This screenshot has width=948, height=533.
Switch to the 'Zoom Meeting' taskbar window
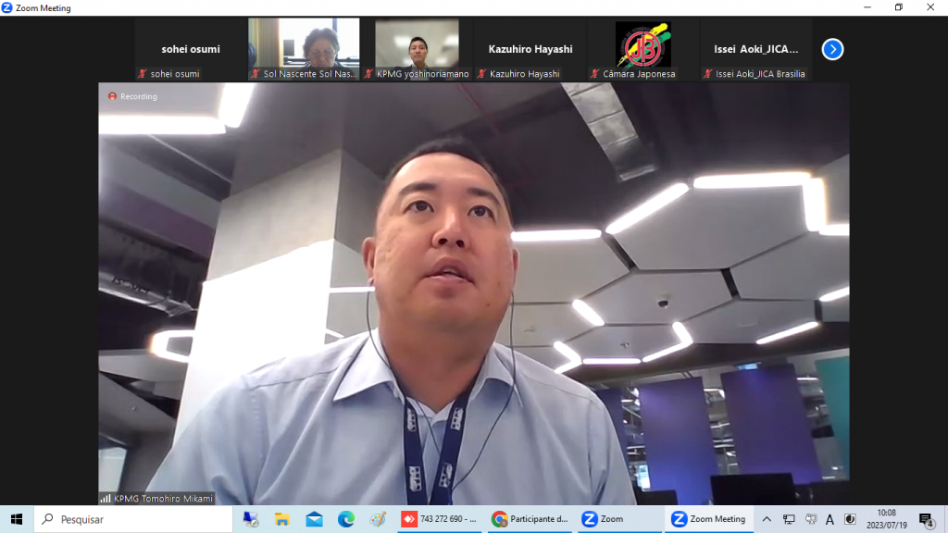pos(708,519)
